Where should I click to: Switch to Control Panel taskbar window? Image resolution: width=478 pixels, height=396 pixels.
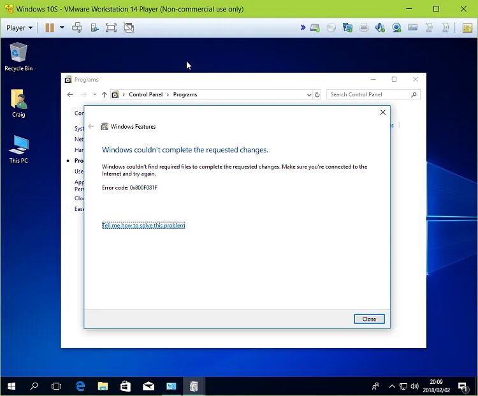pos(171,386)
